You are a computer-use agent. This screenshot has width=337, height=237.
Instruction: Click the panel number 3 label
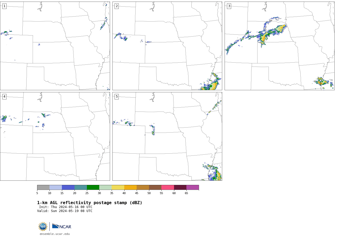click(229, 6)
